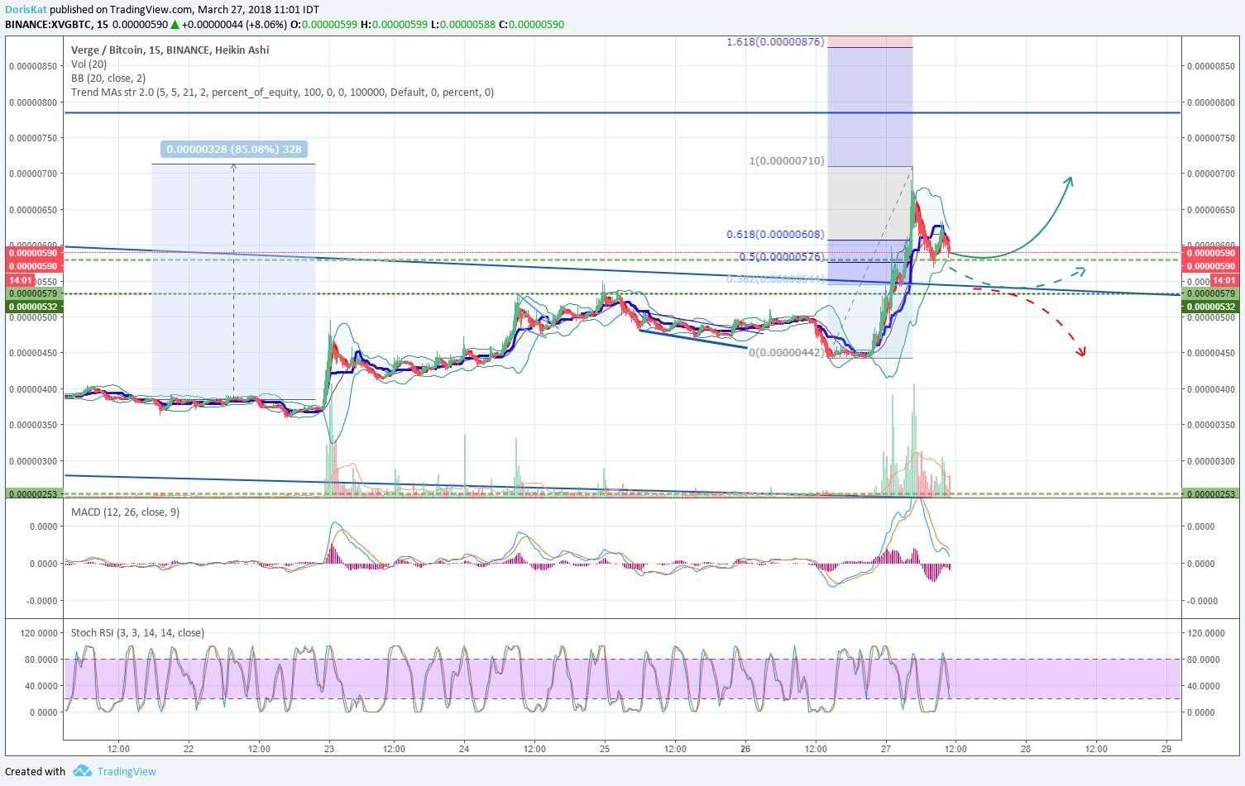The image size is (1245, 786).
Task: Click the MACD left-axis -0.0000 label
Action: (43, 601)
